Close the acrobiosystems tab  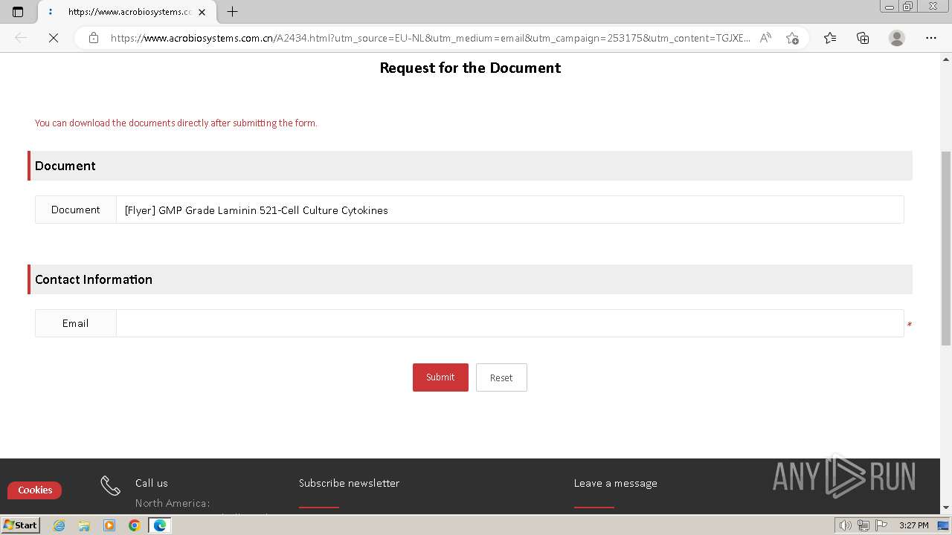(x=202, y=12)
